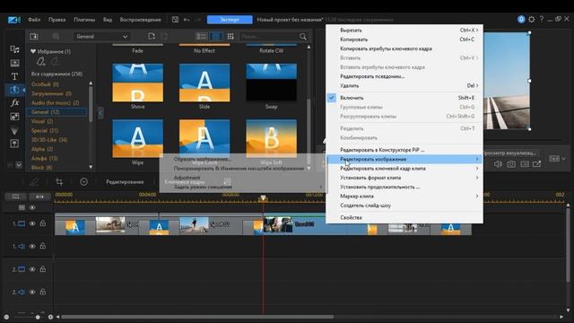Image resolution: width=574 pixels, height=323 pixels.
Task: Open the Воспроизведение menu
Action: pos(141,20)
